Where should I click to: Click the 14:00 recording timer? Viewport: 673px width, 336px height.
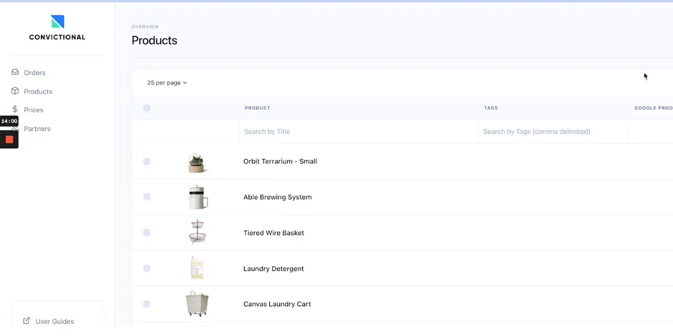9,121
